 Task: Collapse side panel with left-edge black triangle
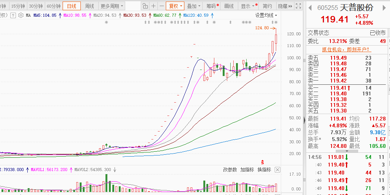[x=304, y=120]
